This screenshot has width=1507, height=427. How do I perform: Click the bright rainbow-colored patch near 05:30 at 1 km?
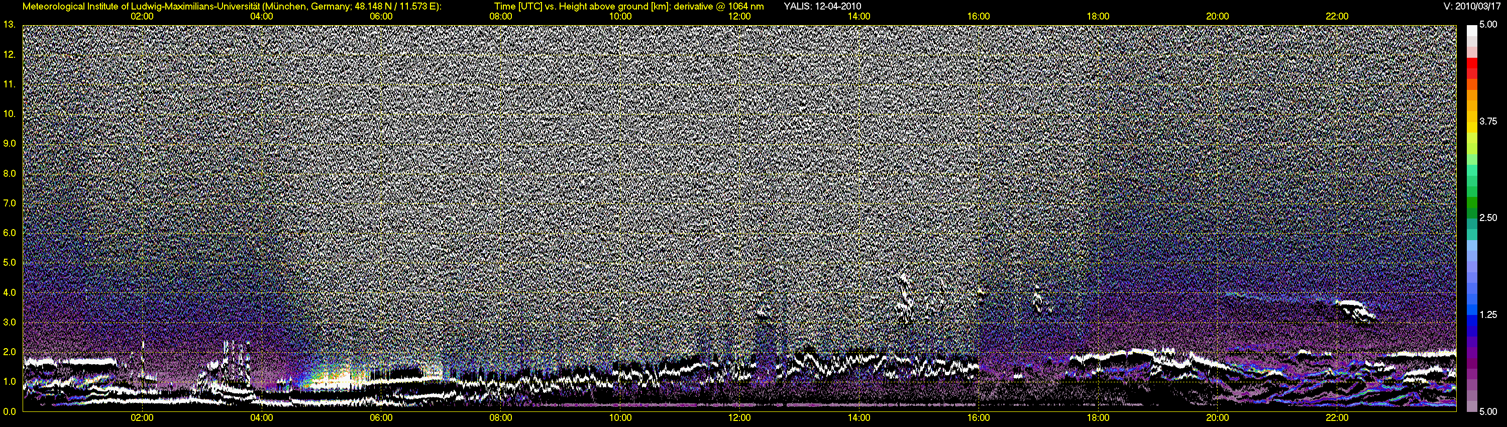pos(337,378)
